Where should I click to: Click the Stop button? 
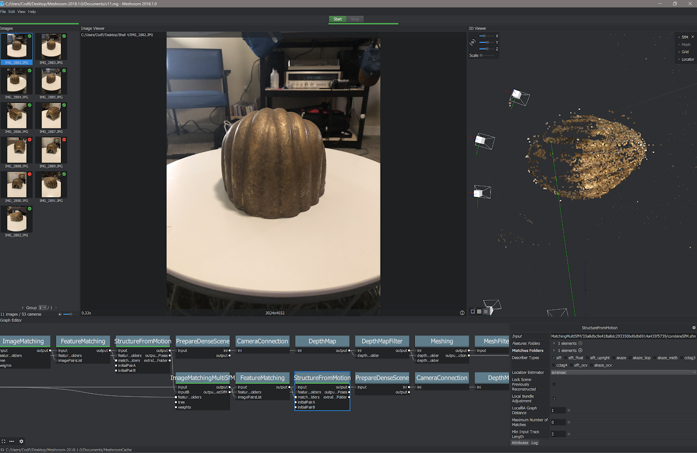354,19
